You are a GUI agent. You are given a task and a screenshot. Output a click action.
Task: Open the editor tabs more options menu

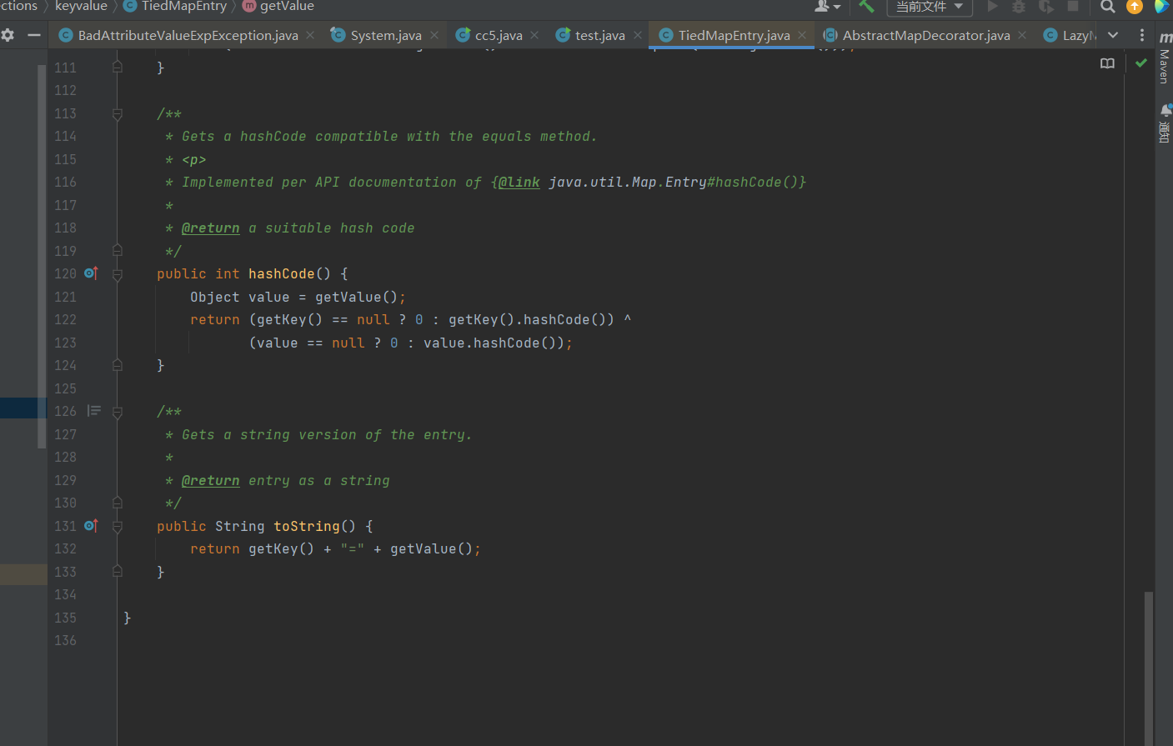(1142, 35)
